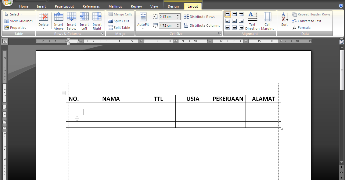Select the Insert Above icon

pos(59,20)
